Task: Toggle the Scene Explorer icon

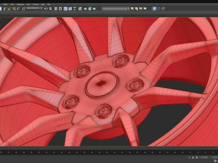Action: [x=56, y=9]
